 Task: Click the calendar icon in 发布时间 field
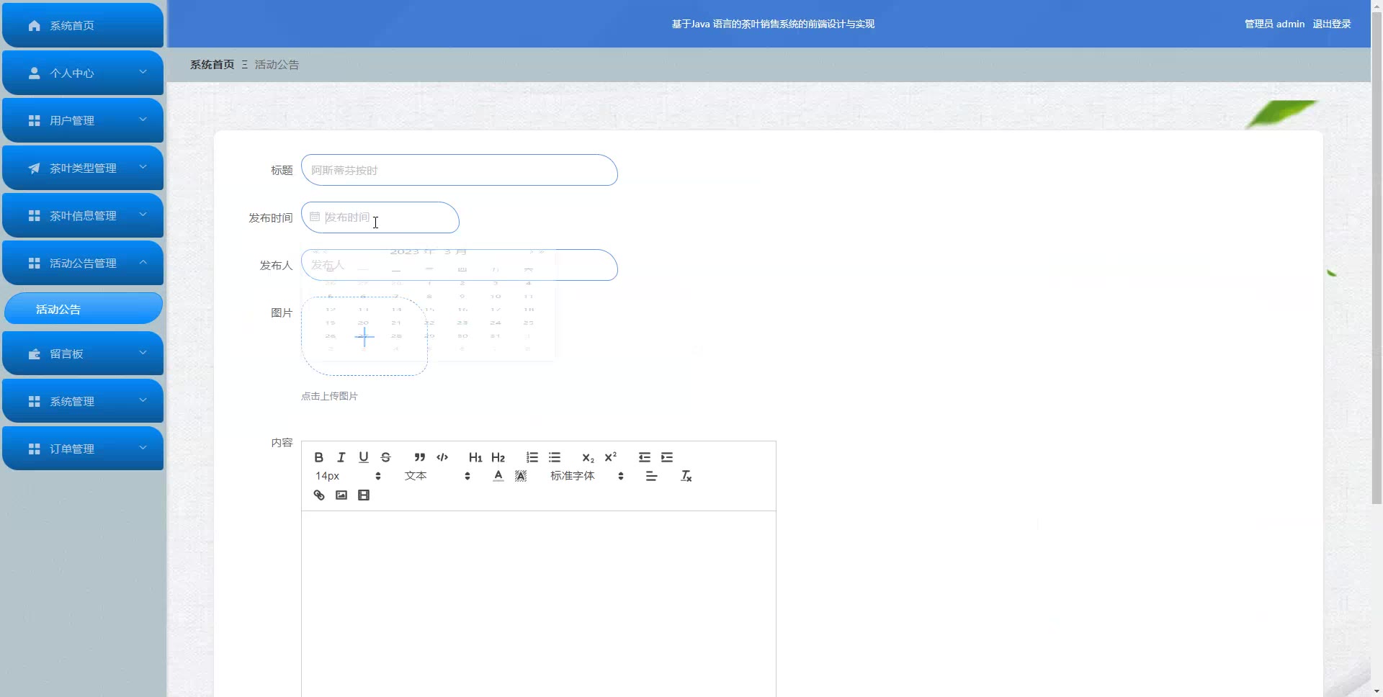pos(315,217)
